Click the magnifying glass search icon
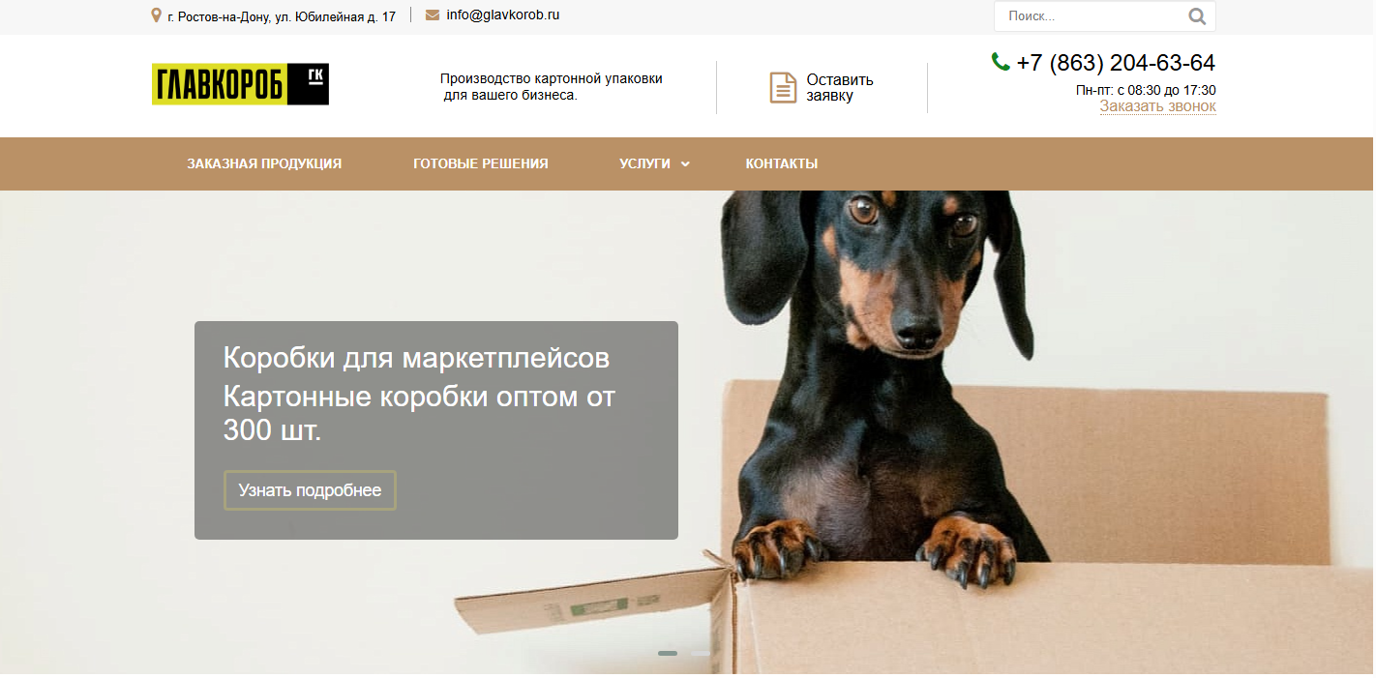The image size is (1376, 678). coord(1197,16)
